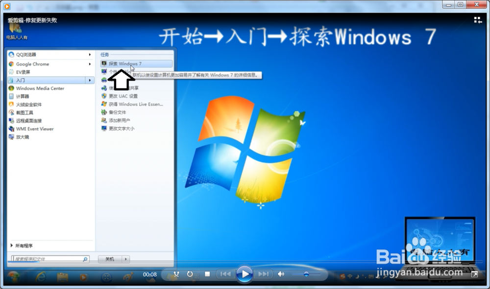Screen dimensions: 490x289
Task: Click the Start orb in video taskbar
Action: (x=13, y=276)
